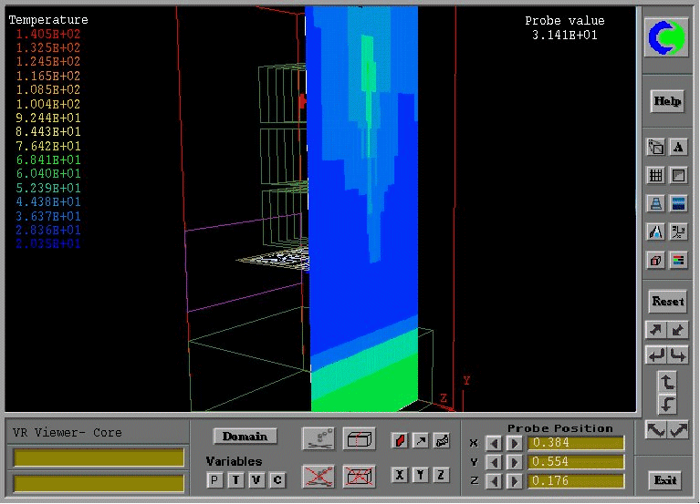Select the T temperature variable

(x=235, y=480)
